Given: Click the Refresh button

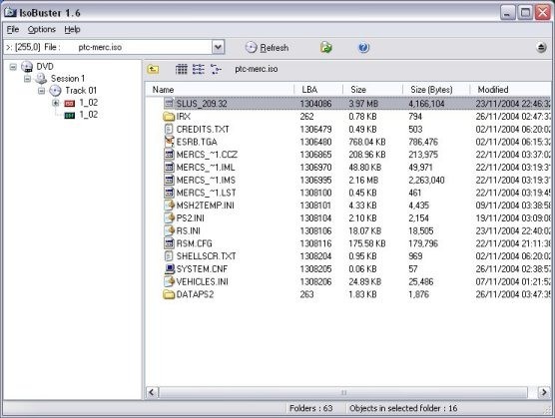Looking at the screenshot, I should pos(268,48).
